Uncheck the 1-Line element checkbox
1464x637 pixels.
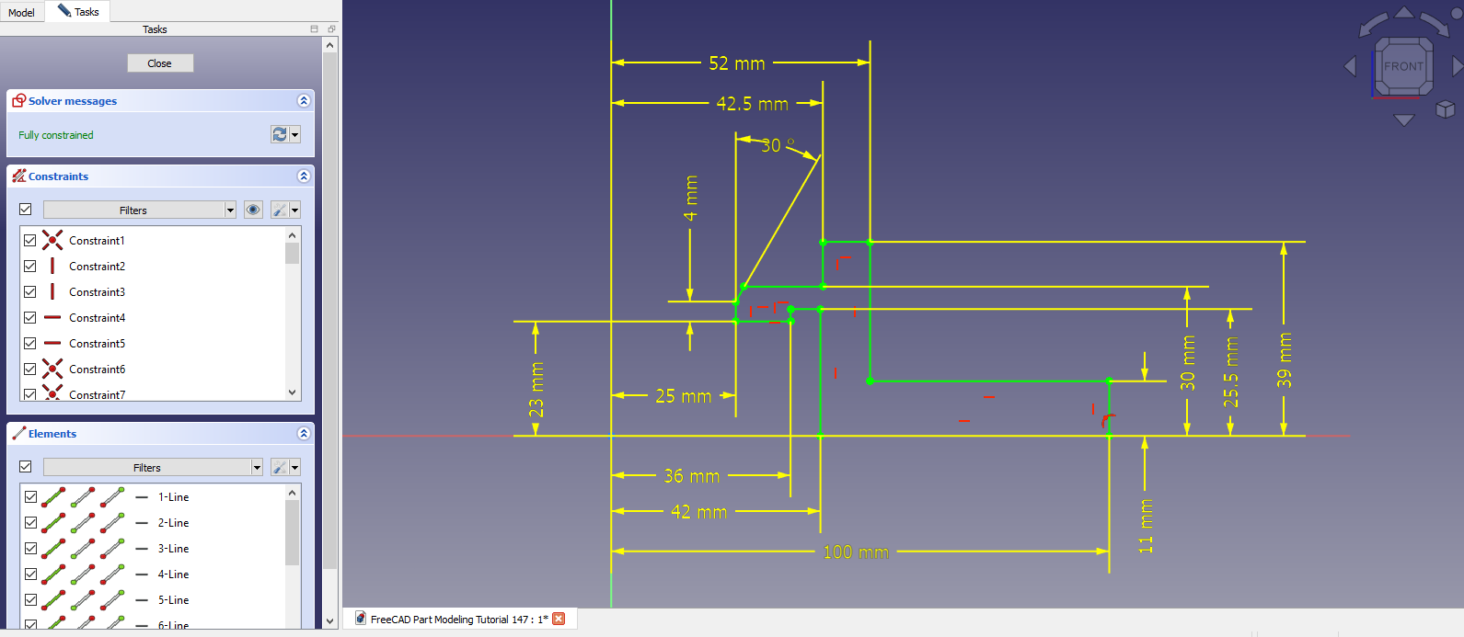point(30,497)
